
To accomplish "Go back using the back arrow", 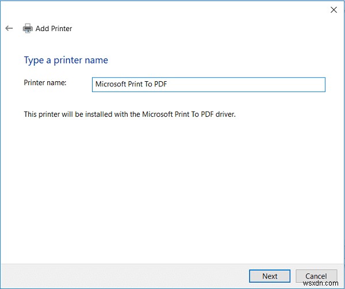I will (9, 28).
